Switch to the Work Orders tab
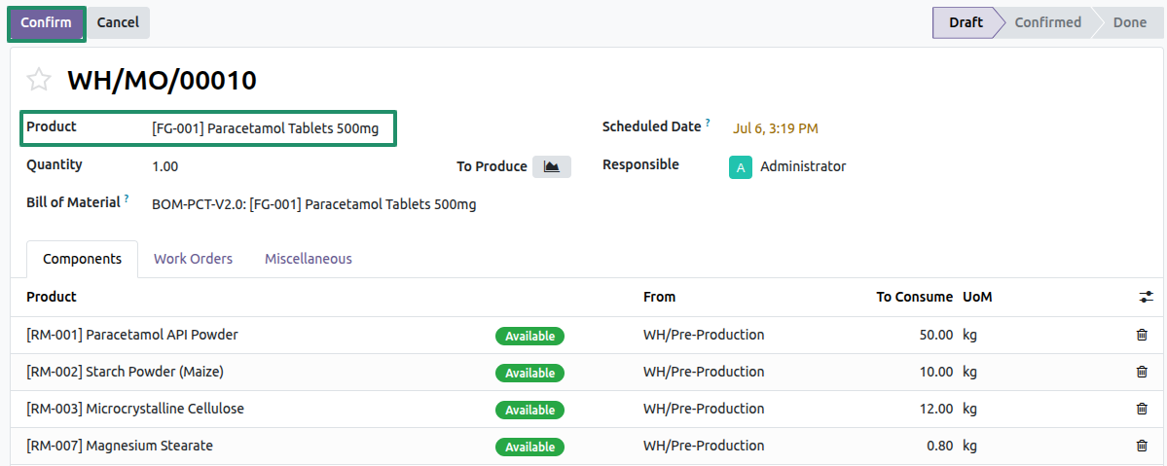This screenshot has height=466, width=1167. coord(193,259)
